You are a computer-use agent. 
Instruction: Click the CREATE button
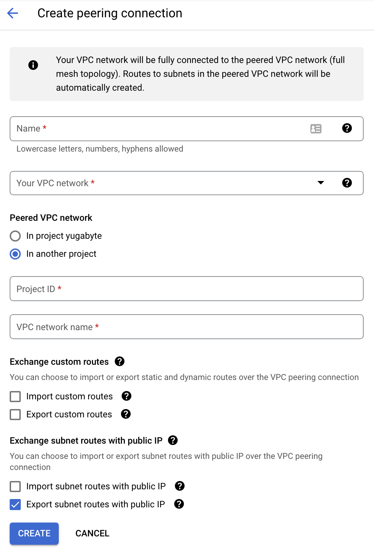[34, 533]
